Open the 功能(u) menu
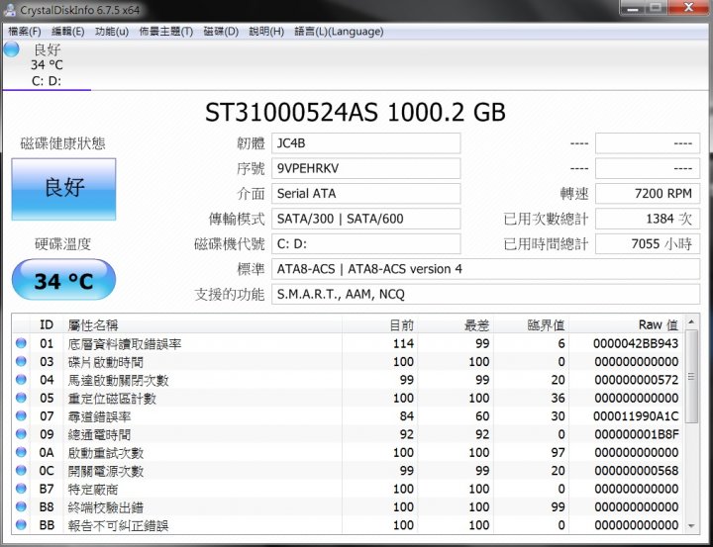713x547 pixels. click(112, 32)
